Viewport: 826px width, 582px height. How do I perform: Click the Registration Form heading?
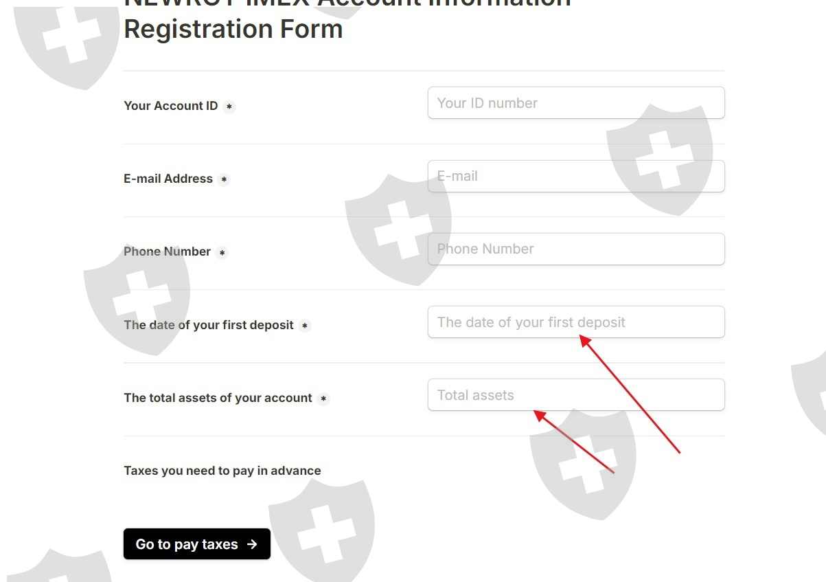point(233,29)
